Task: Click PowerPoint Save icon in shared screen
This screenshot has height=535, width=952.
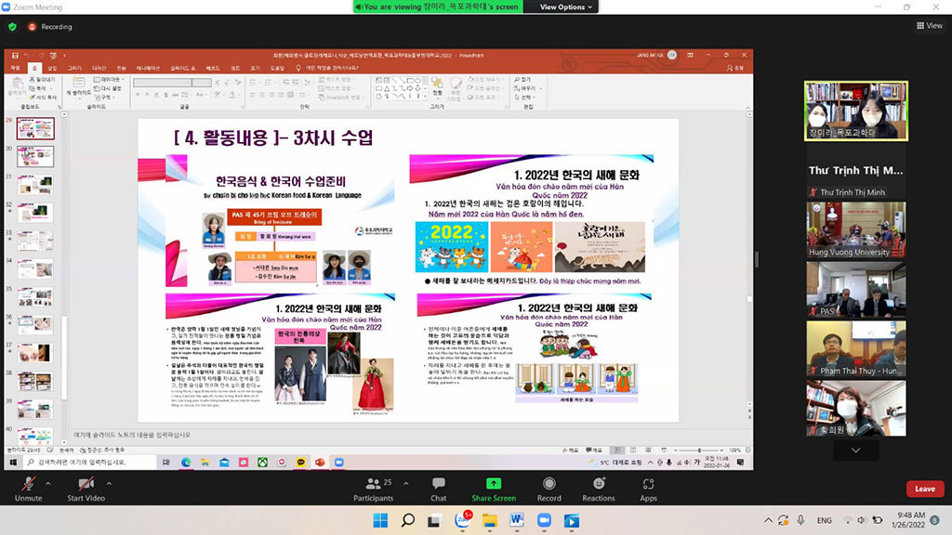Action: click(15, 55)
